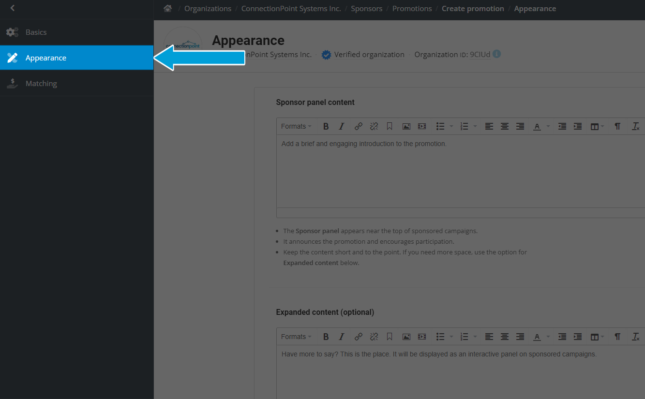Viewport: 645px width, 399px height.
Task: Align text right in Sponsor panel editor
Action: (x=520, y=126)
